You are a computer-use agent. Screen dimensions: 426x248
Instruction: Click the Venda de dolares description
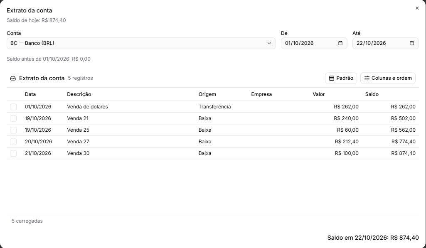pyautogui.click(x=87, y=107)
